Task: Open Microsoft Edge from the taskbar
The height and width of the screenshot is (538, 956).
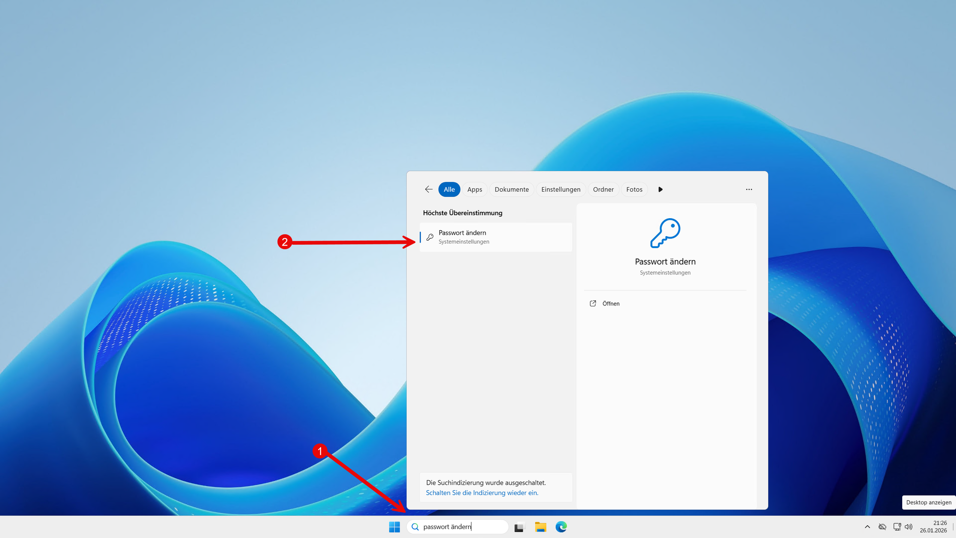Action: click(561, 527)
